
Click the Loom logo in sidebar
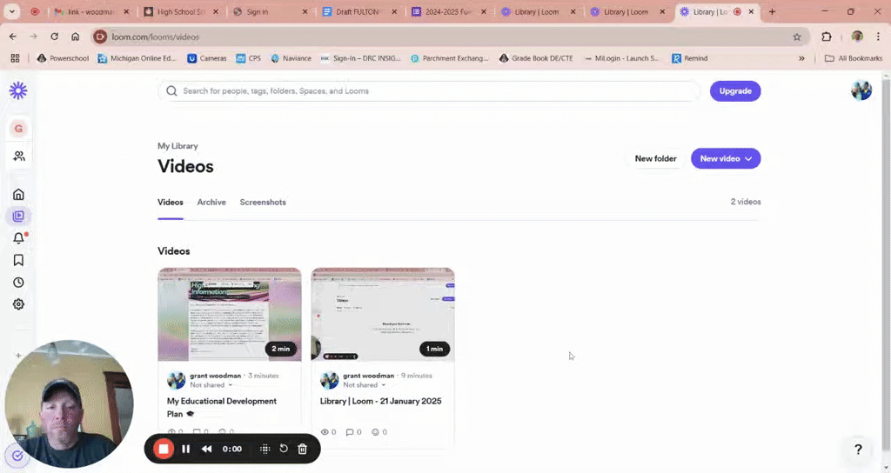click(18, 90)
